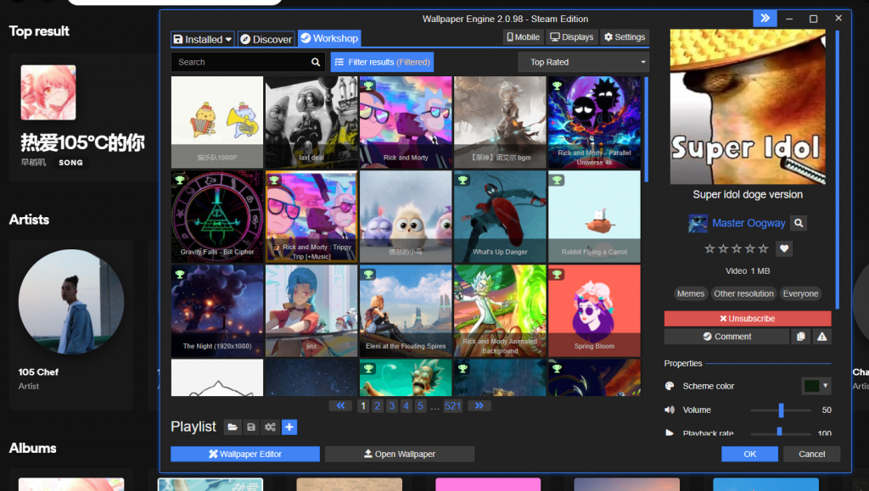This screenshot has height=491, width=869.
Task: Click the Cancel button
Action: point(811,454)
